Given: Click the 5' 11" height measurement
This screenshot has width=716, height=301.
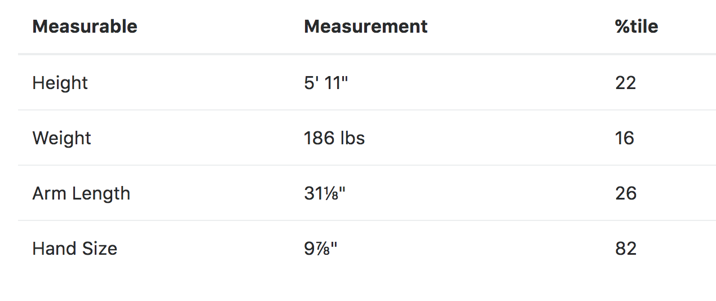Looking at the screenshot, I should point(326,83).
